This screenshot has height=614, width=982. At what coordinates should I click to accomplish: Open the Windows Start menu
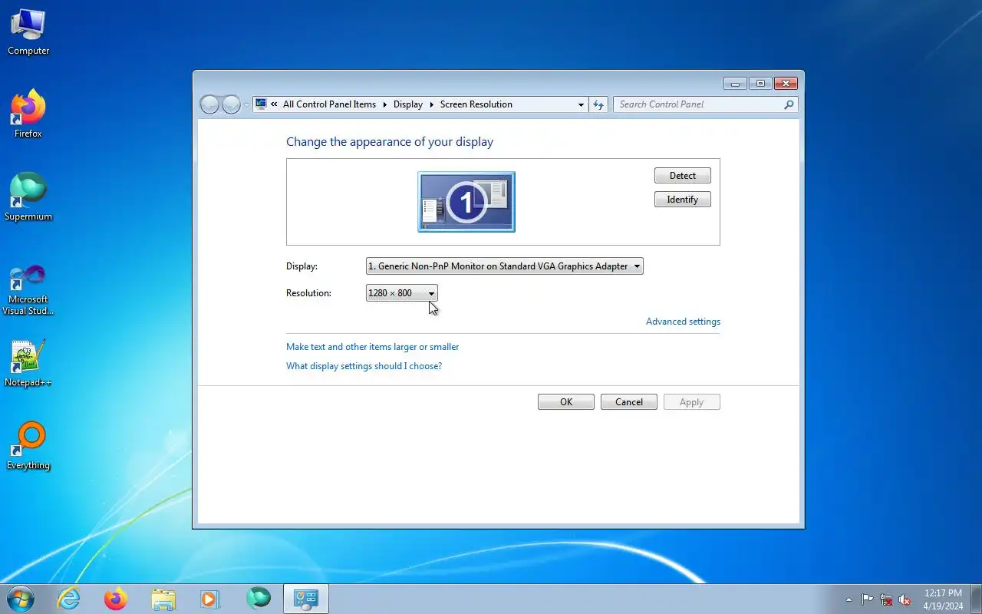click(20, 599)
